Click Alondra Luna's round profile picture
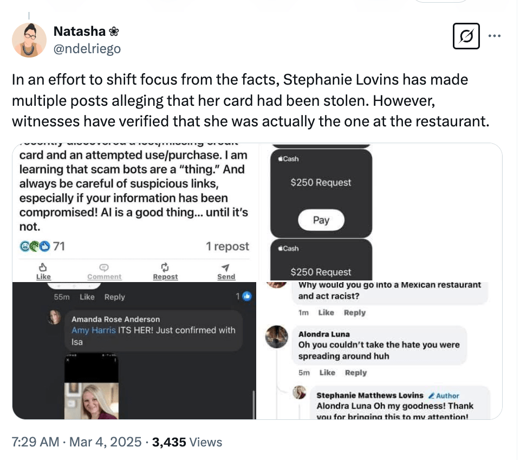 [x=276, y=337]
